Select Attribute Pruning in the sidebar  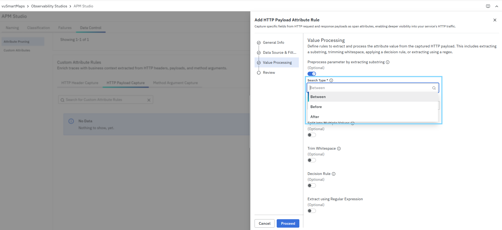[23, 42]
